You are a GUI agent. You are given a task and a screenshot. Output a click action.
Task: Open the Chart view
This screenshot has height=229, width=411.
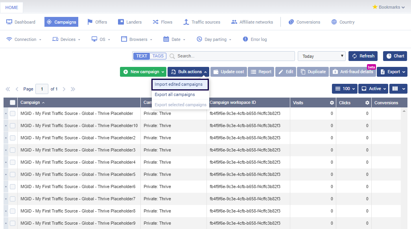point(395,56)
